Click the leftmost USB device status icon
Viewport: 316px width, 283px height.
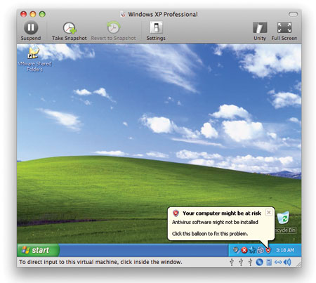click(x=232, y=262)
